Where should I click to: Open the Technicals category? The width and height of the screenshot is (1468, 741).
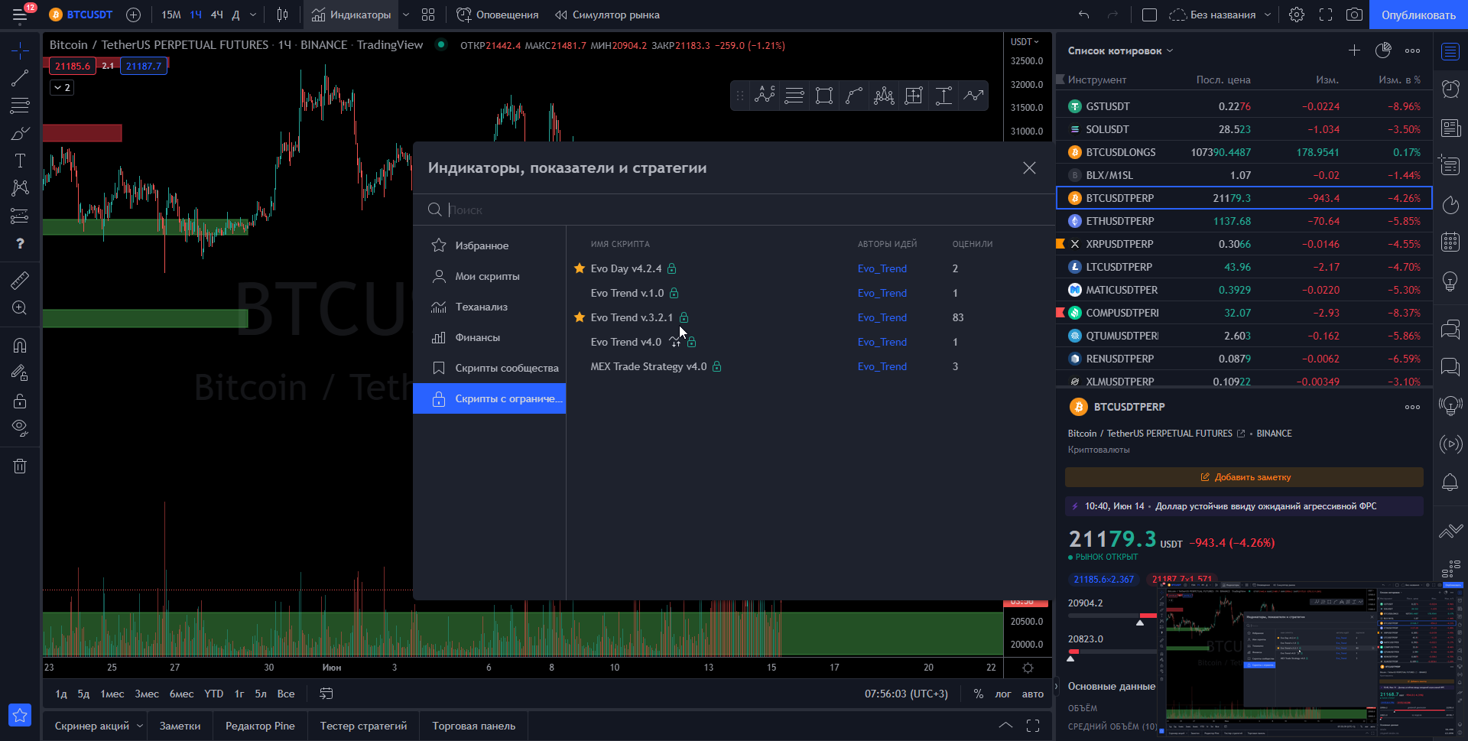(489, 307)
